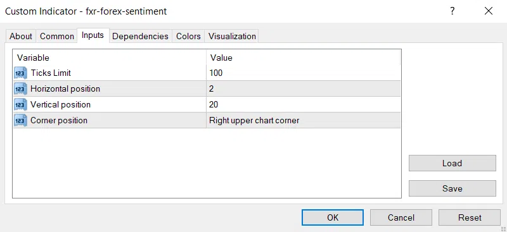This screenshot has height=232, width=507.
Task: Click the icon beside Horizontal position
Action: pyautogui.click(x=21, y=89)
